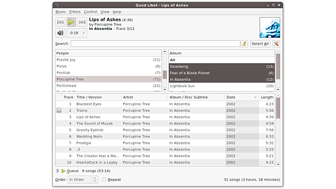Select The Creator Has a Ma... song
336x189 pixels.
165,156
